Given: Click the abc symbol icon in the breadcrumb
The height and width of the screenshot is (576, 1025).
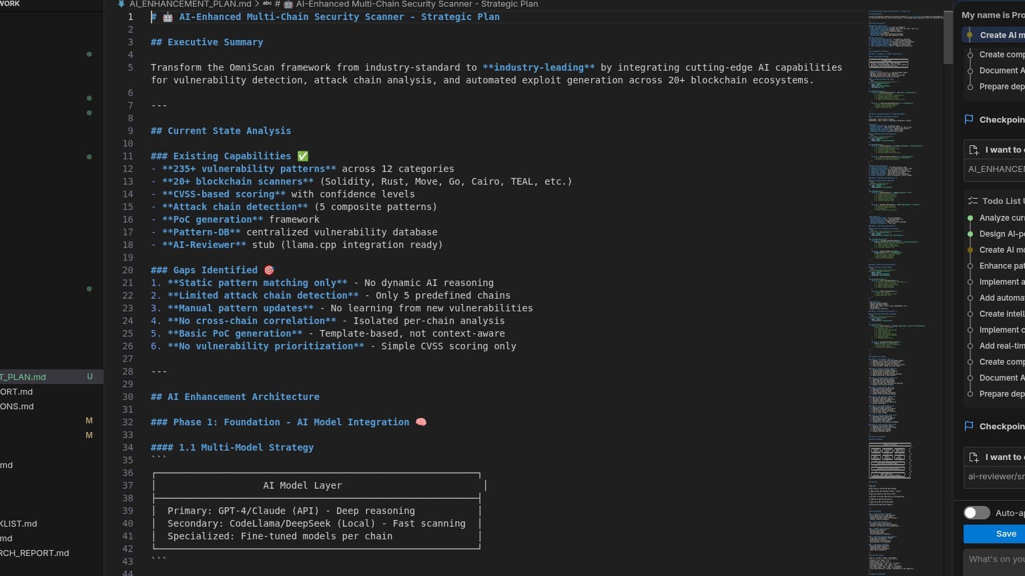Looking at the screenshot, I should [x=268, y=4].
